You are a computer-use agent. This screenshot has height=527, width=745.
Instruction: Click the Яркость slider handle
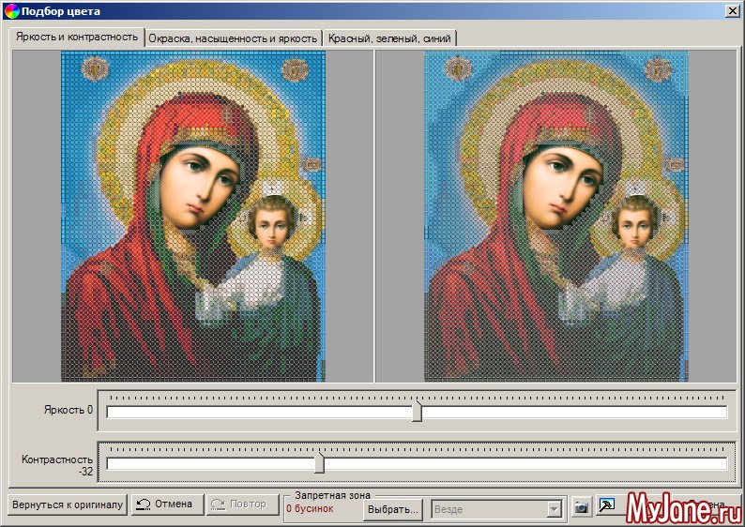point(418,413)
